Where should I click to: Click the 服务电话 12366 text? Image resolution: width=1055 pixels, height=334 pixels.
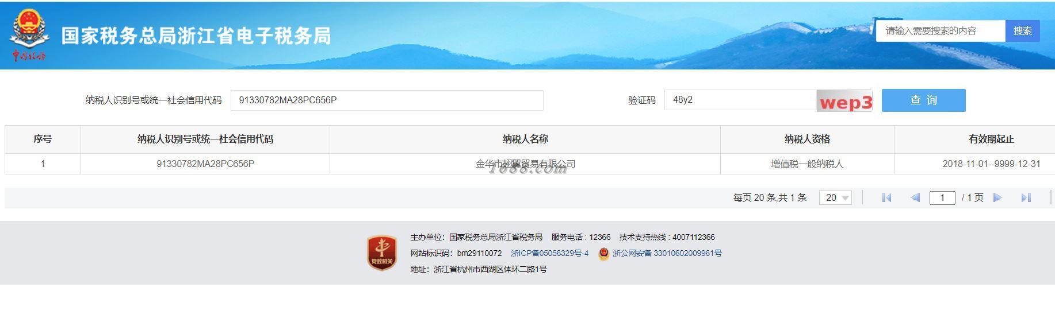point(581,237)
